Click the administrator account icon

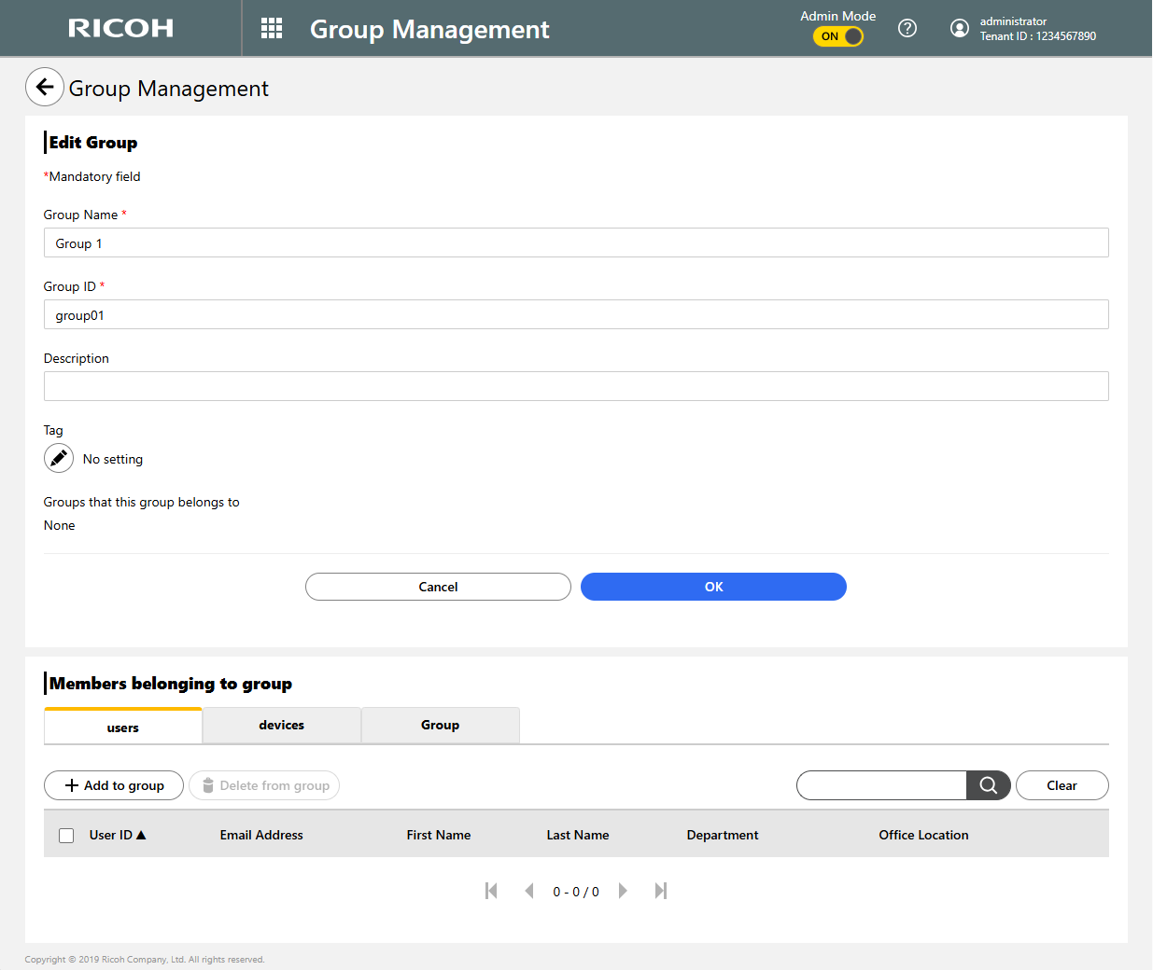(x=960, y=28)
